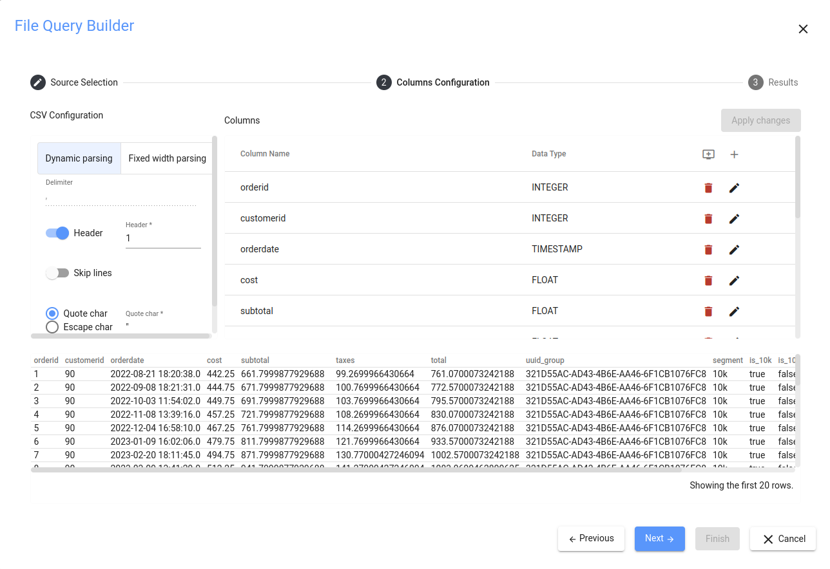830x569 pixels.
Task: Click the Previous button
Action: (591, 539)
